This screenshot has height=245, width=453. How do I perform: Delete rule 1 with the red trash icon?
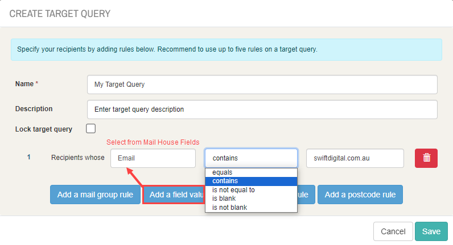(x=426, y=158)
